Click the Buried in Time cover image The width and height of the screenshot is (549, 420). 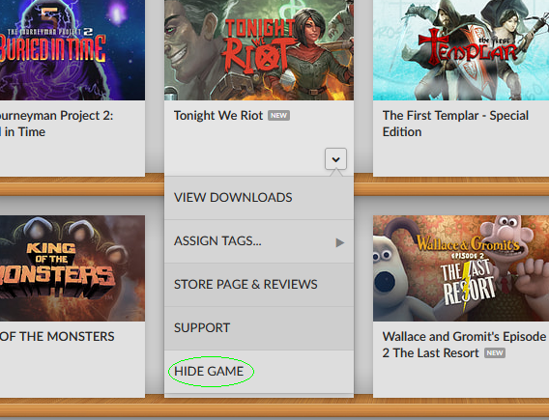click(x=72, y=50)
